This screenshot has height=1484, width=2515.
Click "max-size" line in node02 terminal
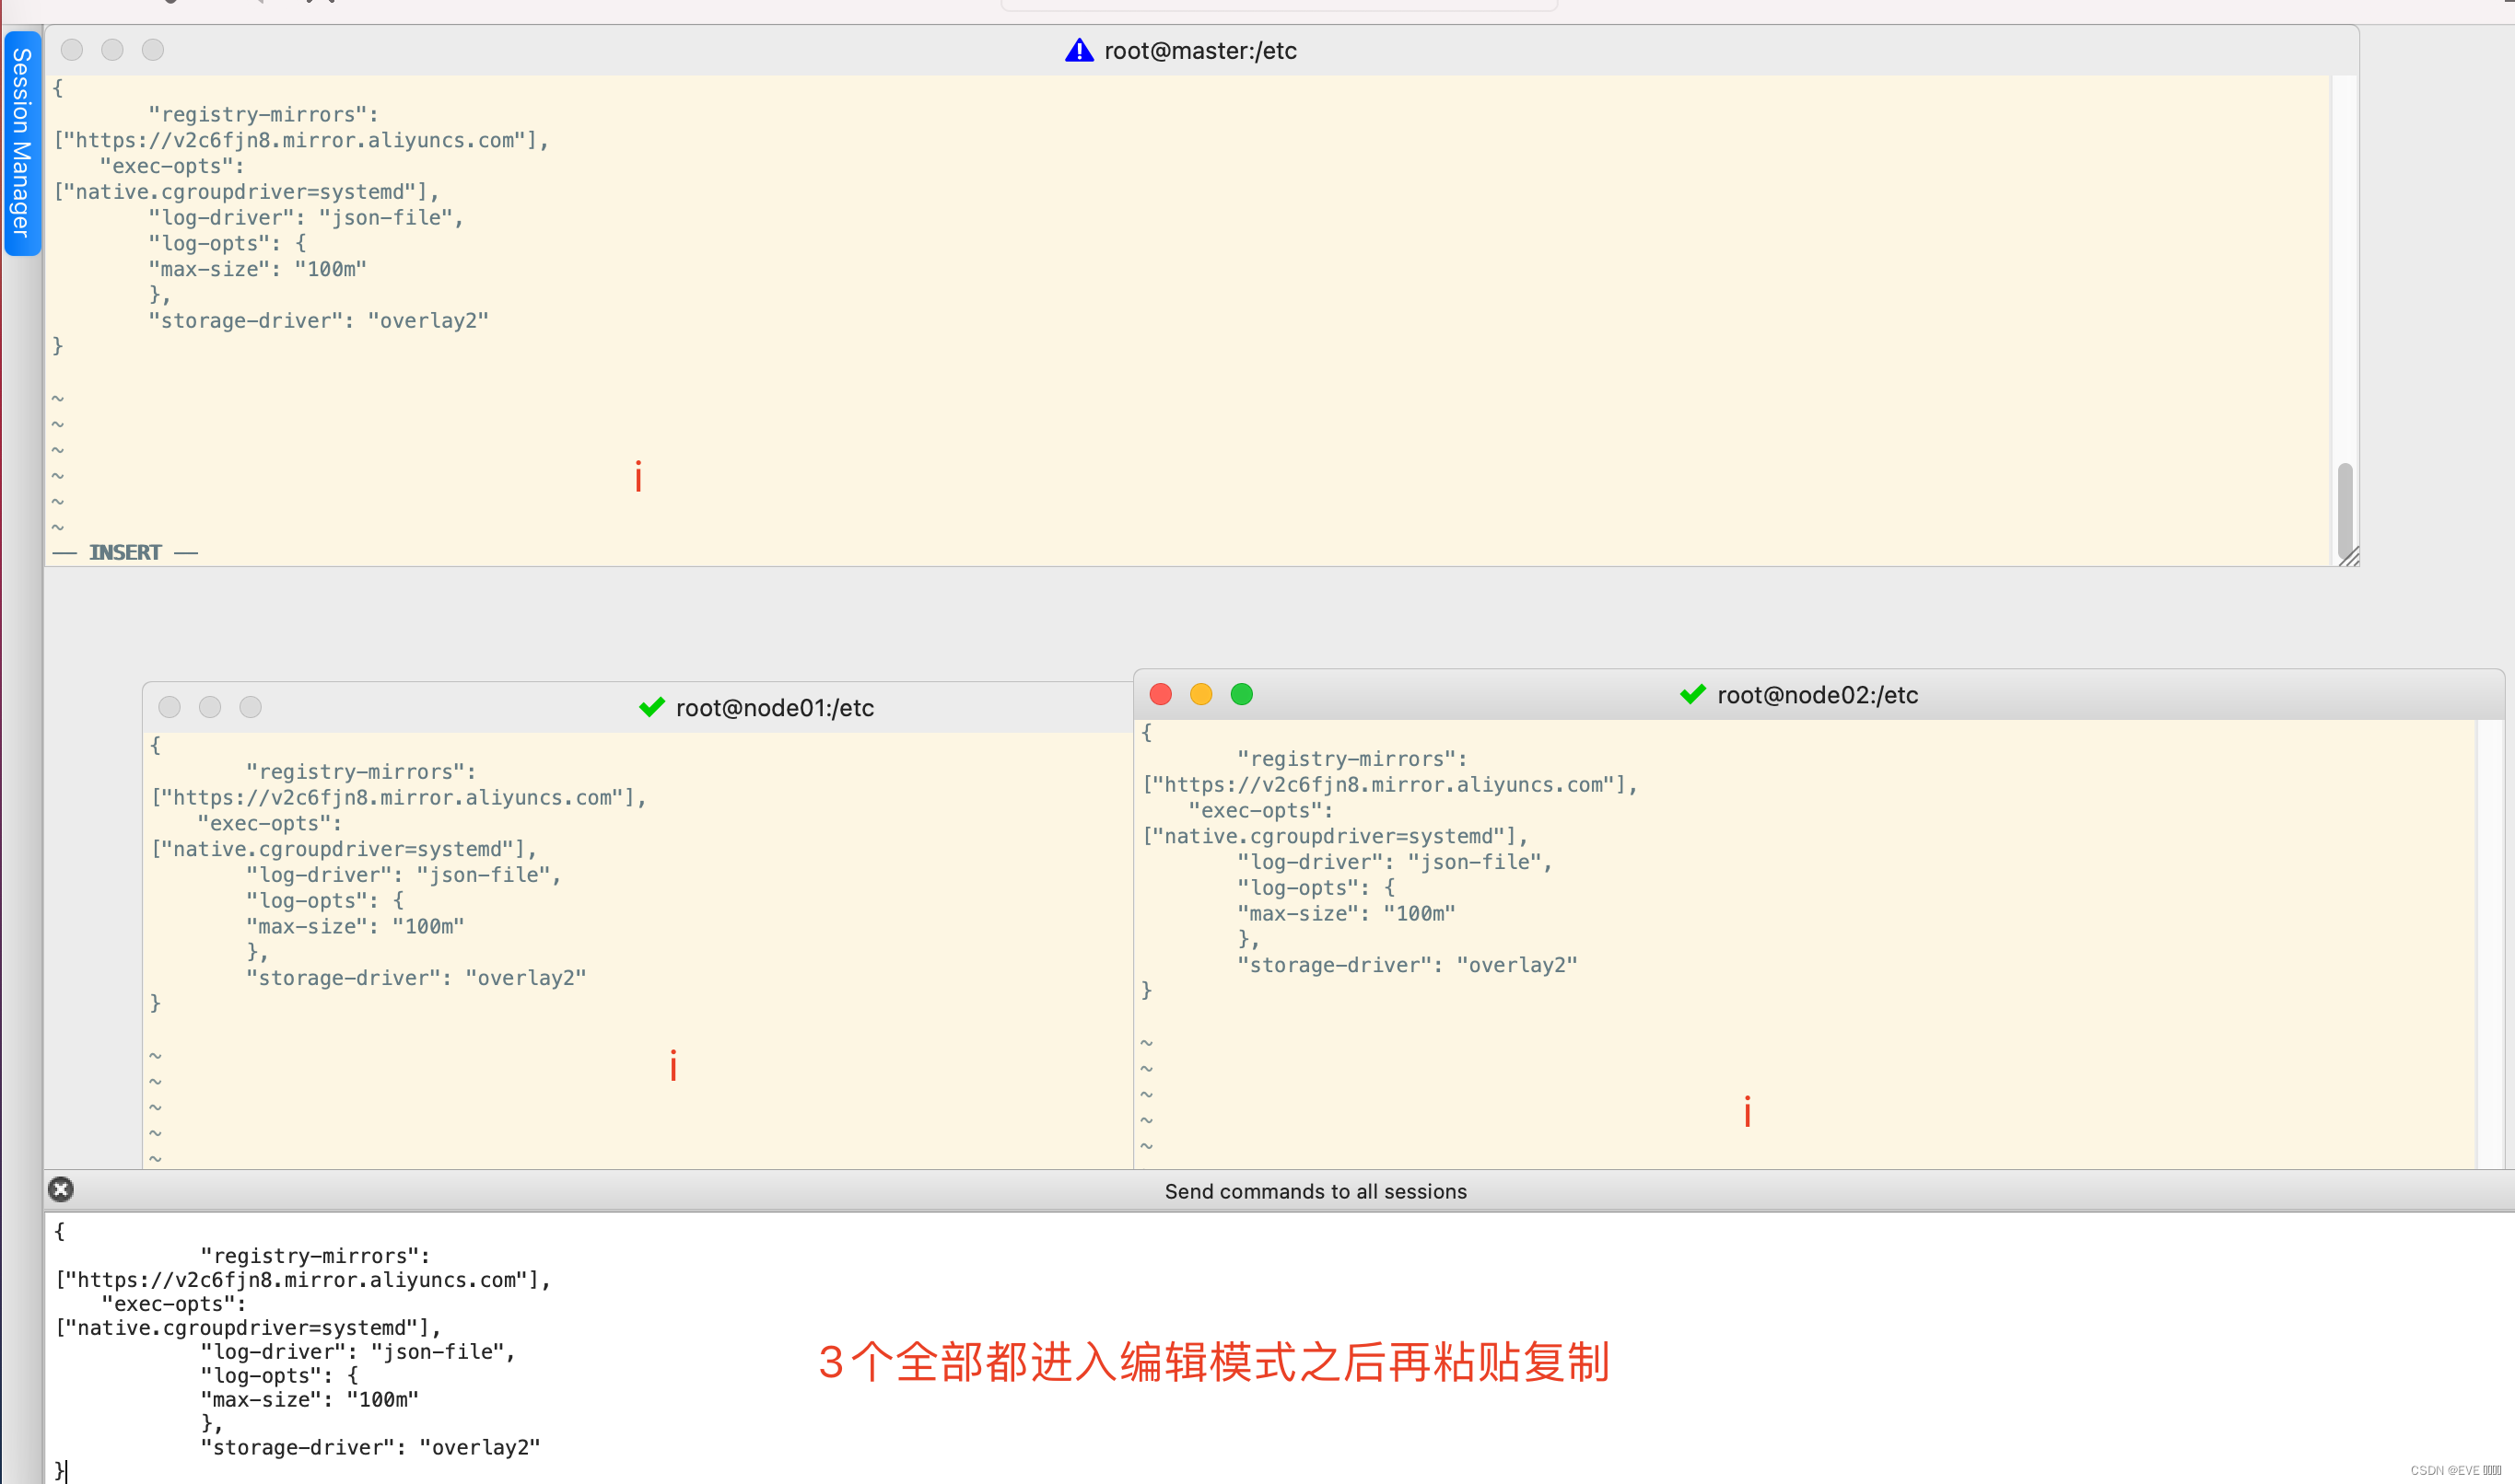point(1347,913)
